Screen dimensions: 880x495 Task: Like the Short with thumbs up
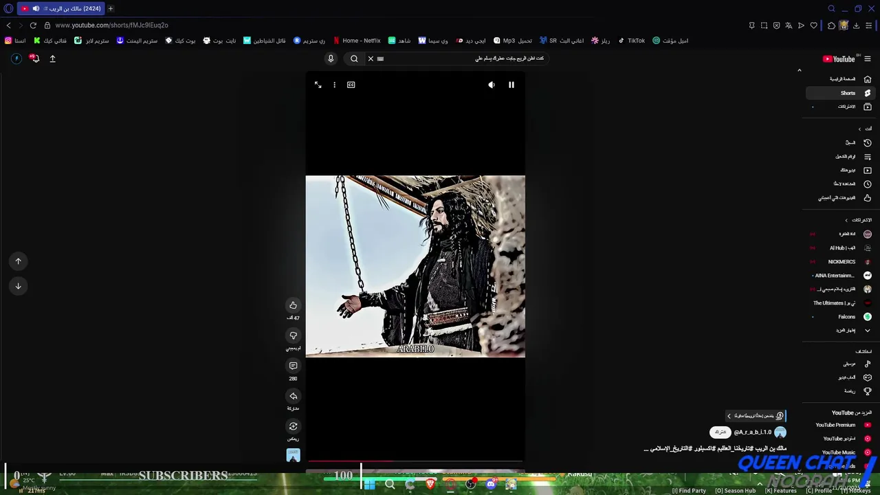click(293, 305)
